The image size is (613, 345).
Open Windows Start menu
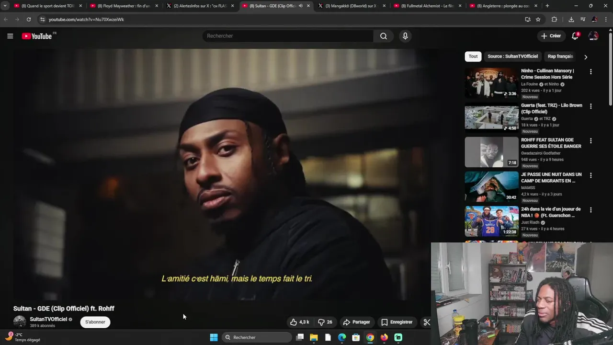click(x=214, y=337)
